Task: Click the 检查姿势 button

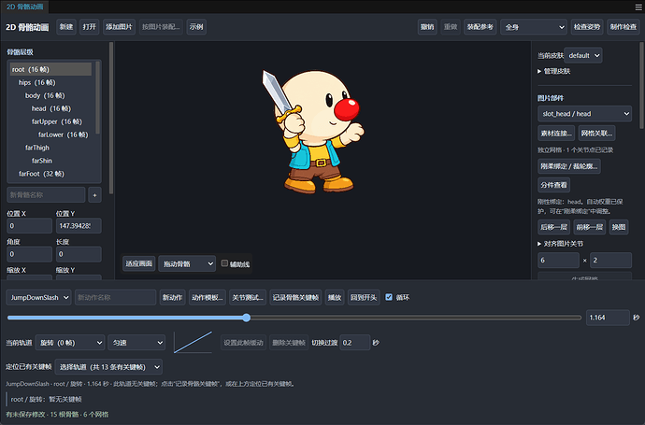Action: pos(587,27)
